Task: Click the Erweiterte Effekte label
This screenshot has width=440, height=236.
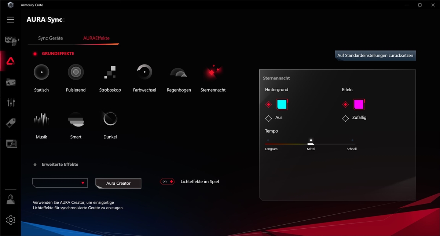Action: pos(60,165)
